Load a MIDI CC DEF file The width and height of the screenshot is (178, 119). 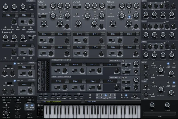pos(41,96)
